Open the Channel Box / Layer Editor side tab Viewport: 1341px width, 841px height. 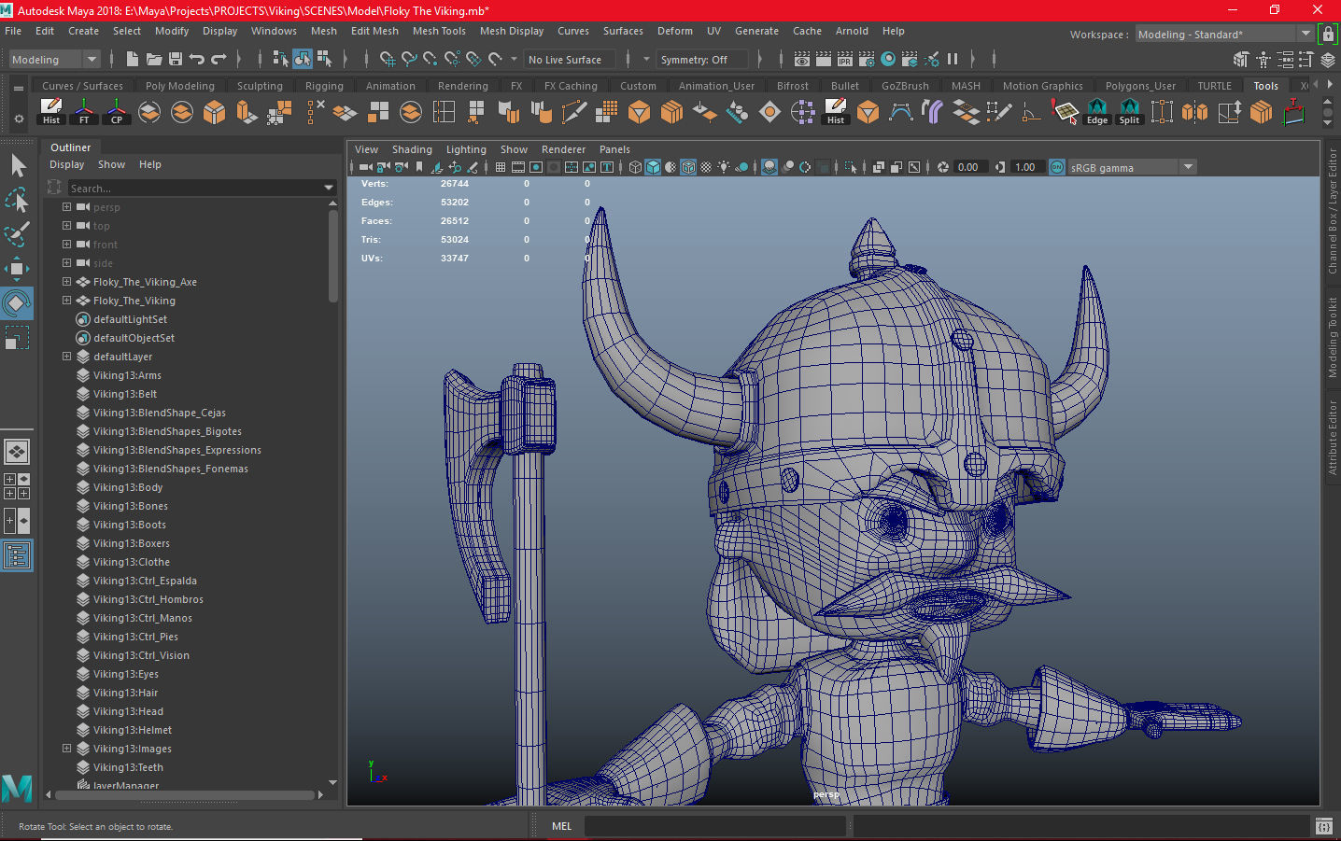point(1333,211)
